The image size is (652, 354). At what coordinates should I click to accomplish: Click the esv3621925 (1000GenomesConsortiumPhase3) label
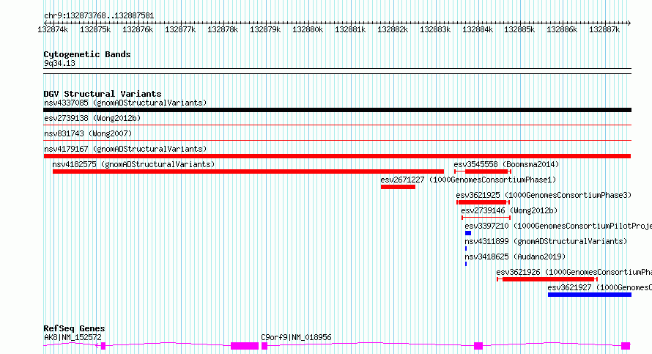click(544, 195)
